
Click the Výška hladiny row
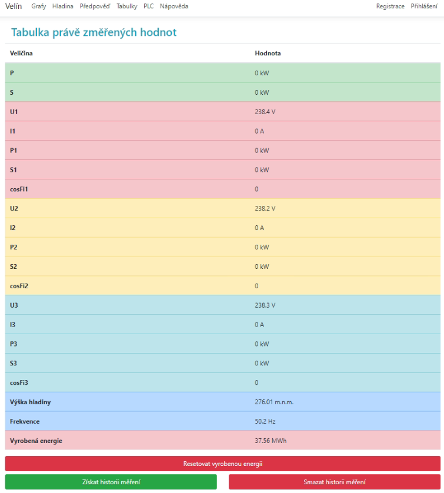point(222,402)
